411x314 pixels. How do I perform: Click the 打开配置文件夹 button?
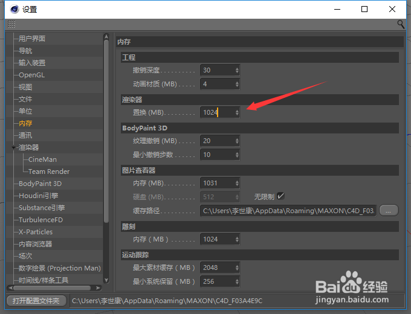point(36,301)
